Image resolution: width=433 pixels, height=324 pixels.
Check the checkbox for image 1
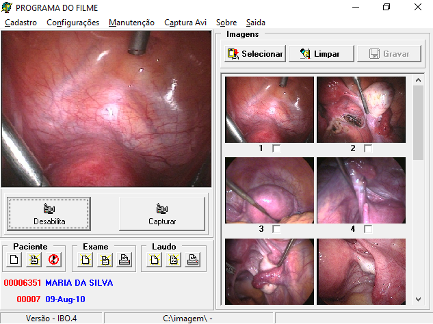(277, 148)
